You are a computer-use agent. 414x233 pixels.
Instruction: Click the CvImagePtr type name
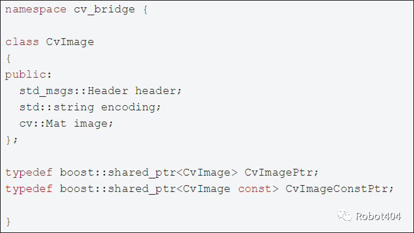click(x=281, y=173)
